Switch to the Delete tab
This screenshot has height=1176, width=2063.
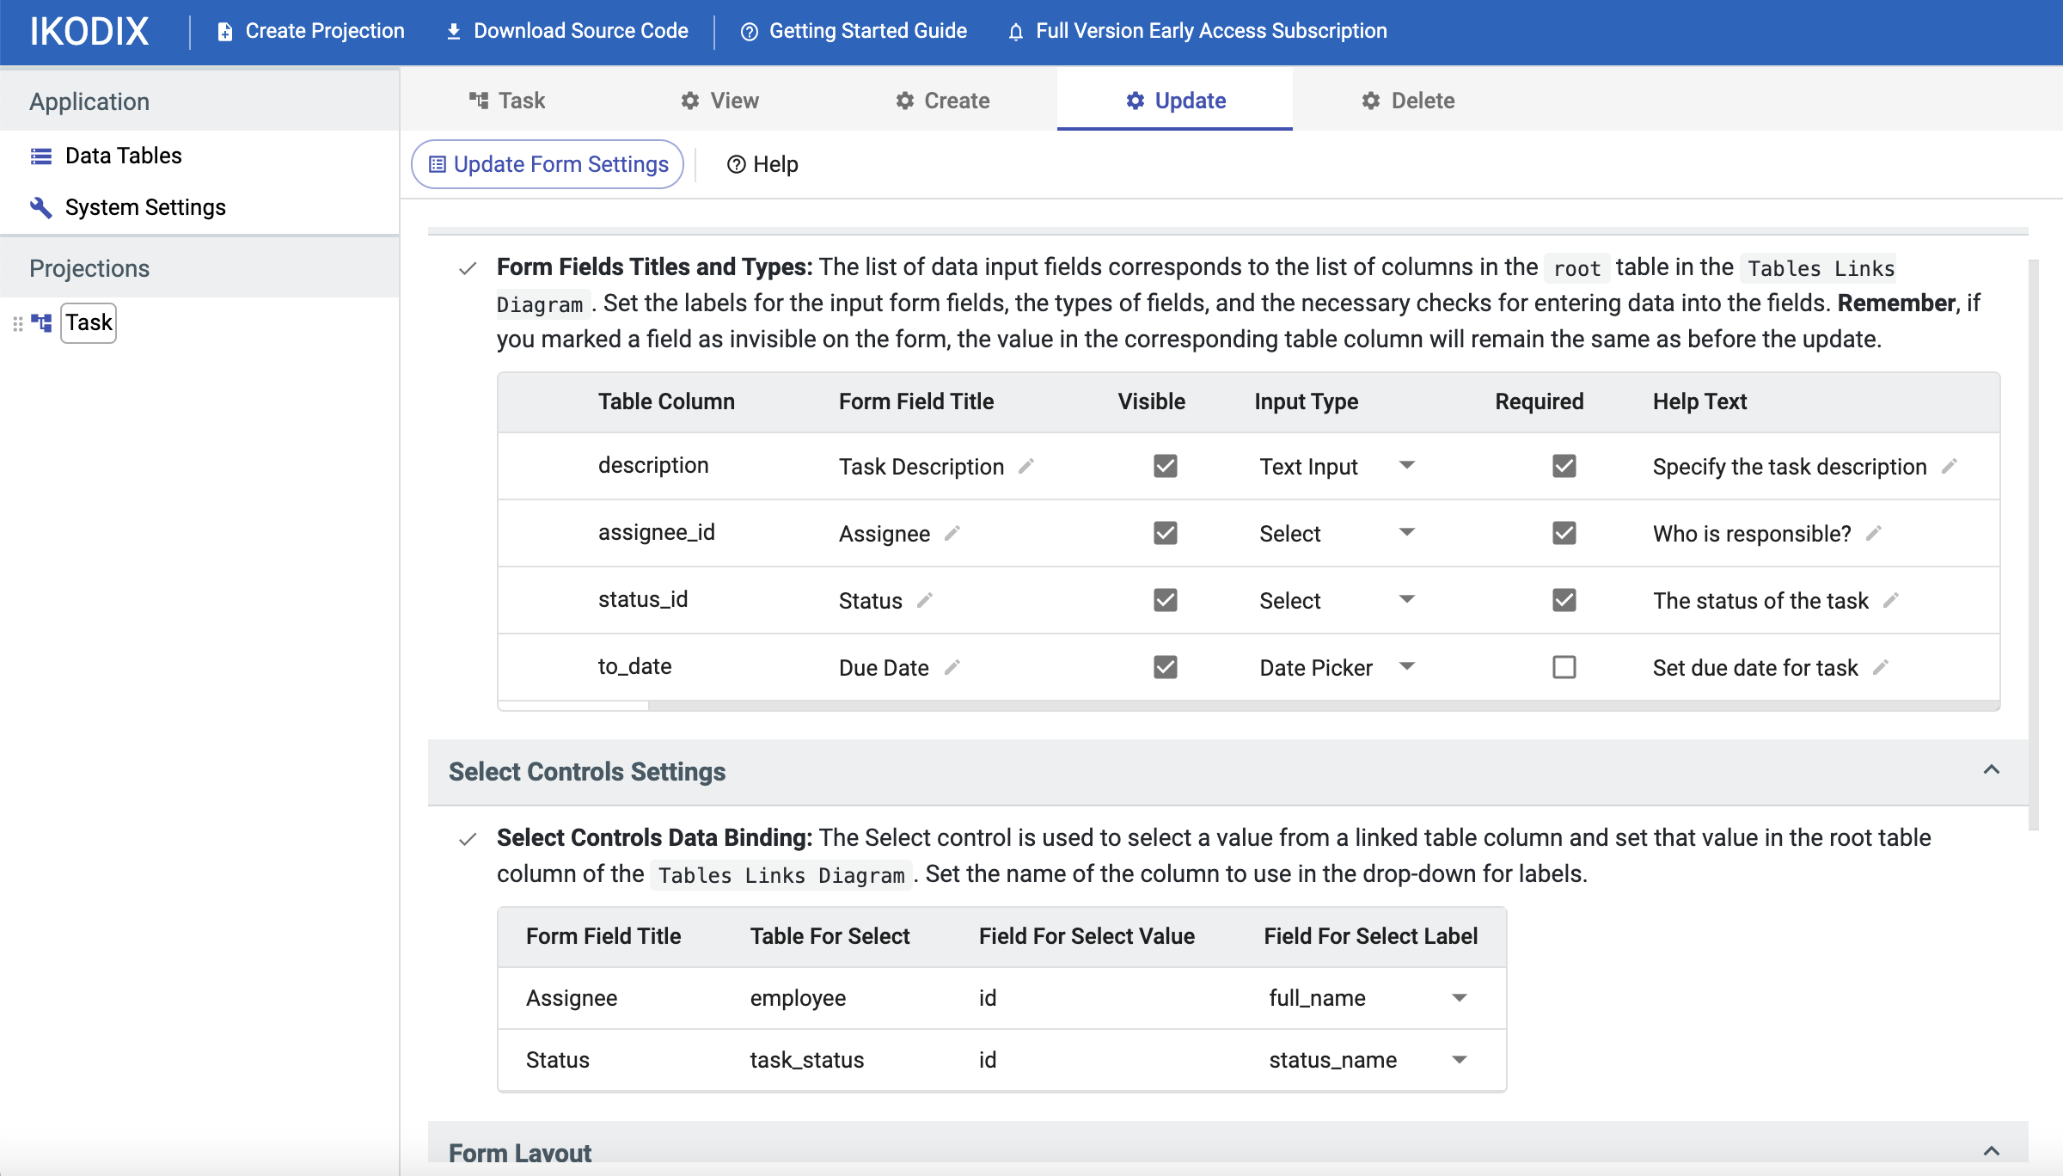(x=1407, y=101)
